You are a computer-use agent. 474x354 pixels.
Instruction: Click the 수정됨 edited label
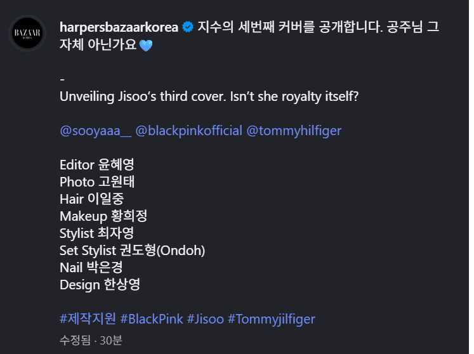click(73, 341)
